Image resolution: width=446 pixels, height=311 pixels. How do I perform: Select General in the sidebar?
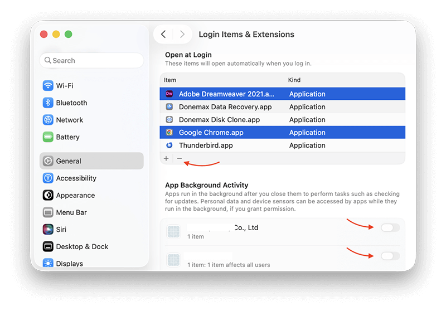[x=91, y=161]
